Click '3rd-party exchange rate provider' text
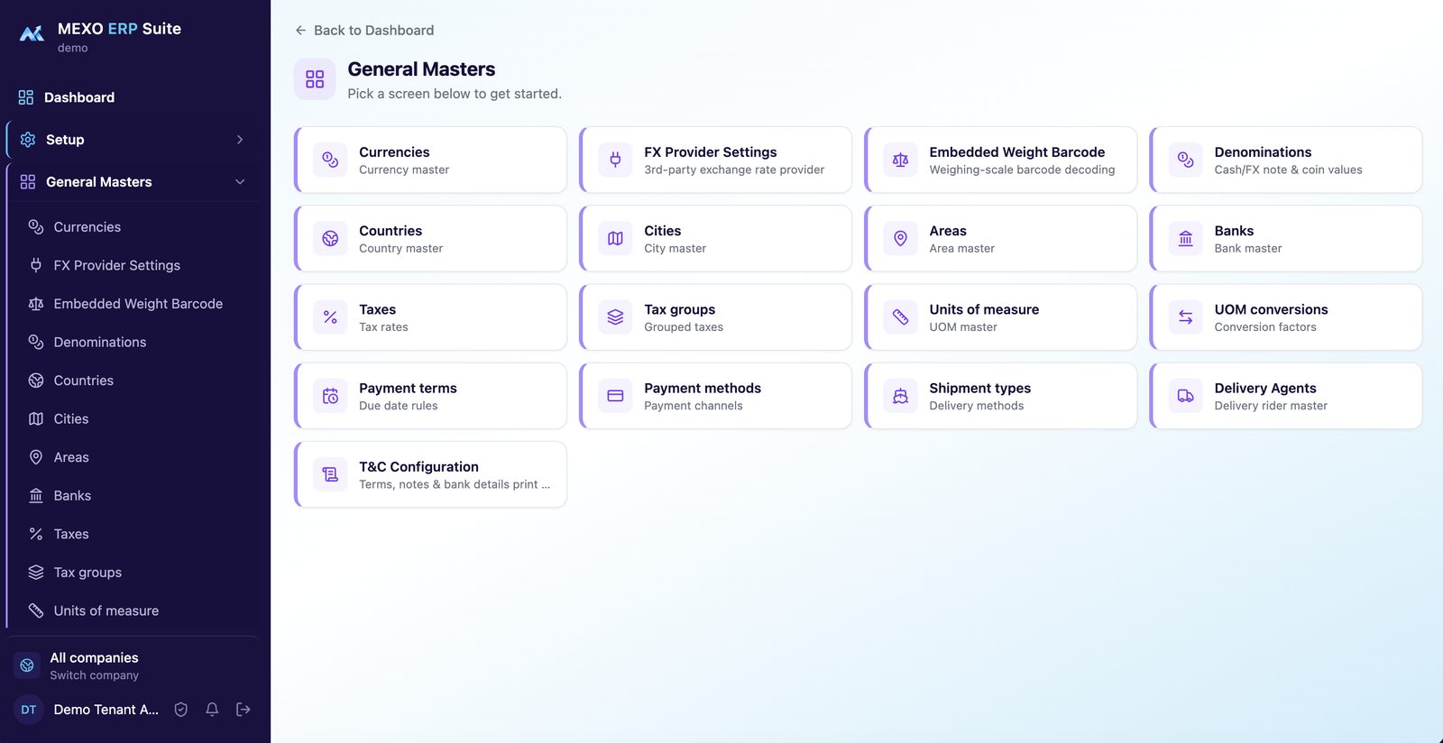This screenshot has width=1443, height=743. (x=734, y=170)
